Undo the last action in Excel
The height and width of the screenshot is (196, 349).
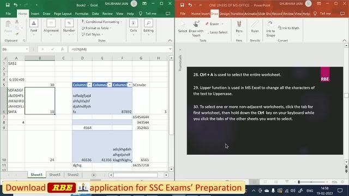tap(15, 5)
